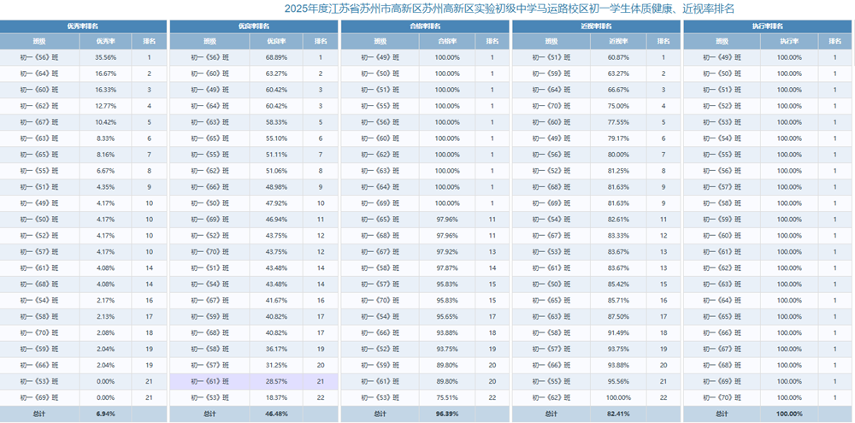The width and height of the screenshot is (855, 423).
Task: Click the 60.87% cell in 近视率 table
Action: point(618,57)
